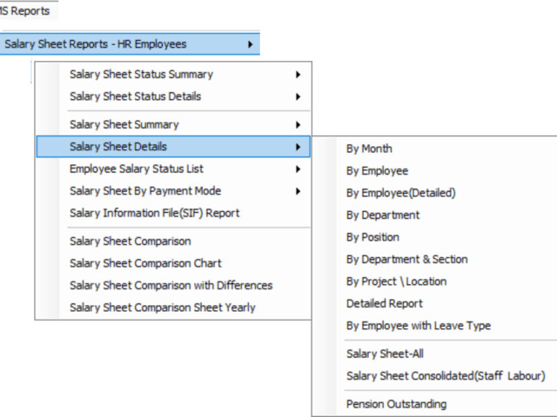Open Salary Information File(SIF) Report
557x417 pixels.
(154, 213)
